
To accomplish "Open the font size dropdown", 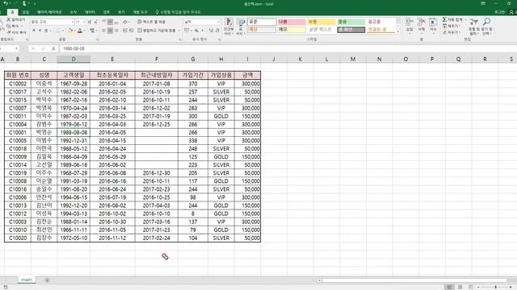I will (x=84, y=22).
